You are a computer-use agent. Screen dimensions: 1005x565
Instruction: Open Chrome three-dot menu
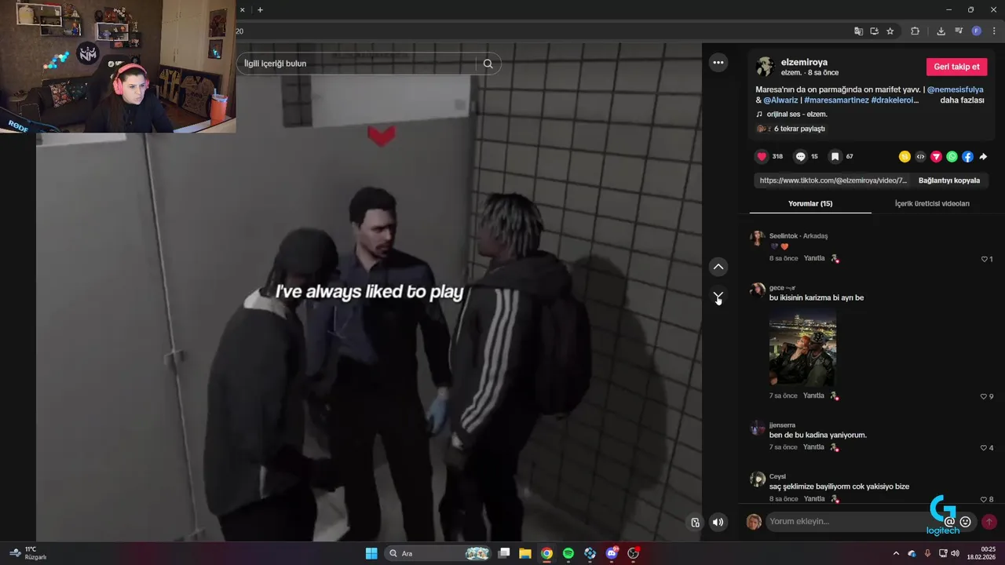pos(994,31)
